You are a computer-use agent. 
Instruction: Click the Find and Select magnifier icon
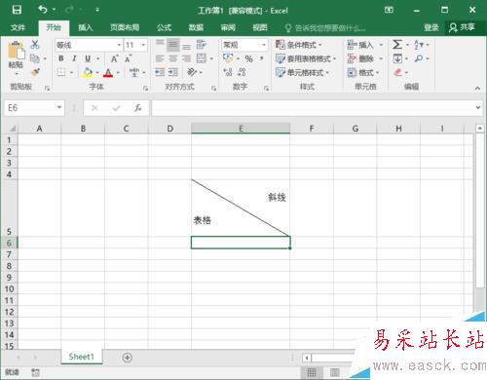[x=419, y=58]
